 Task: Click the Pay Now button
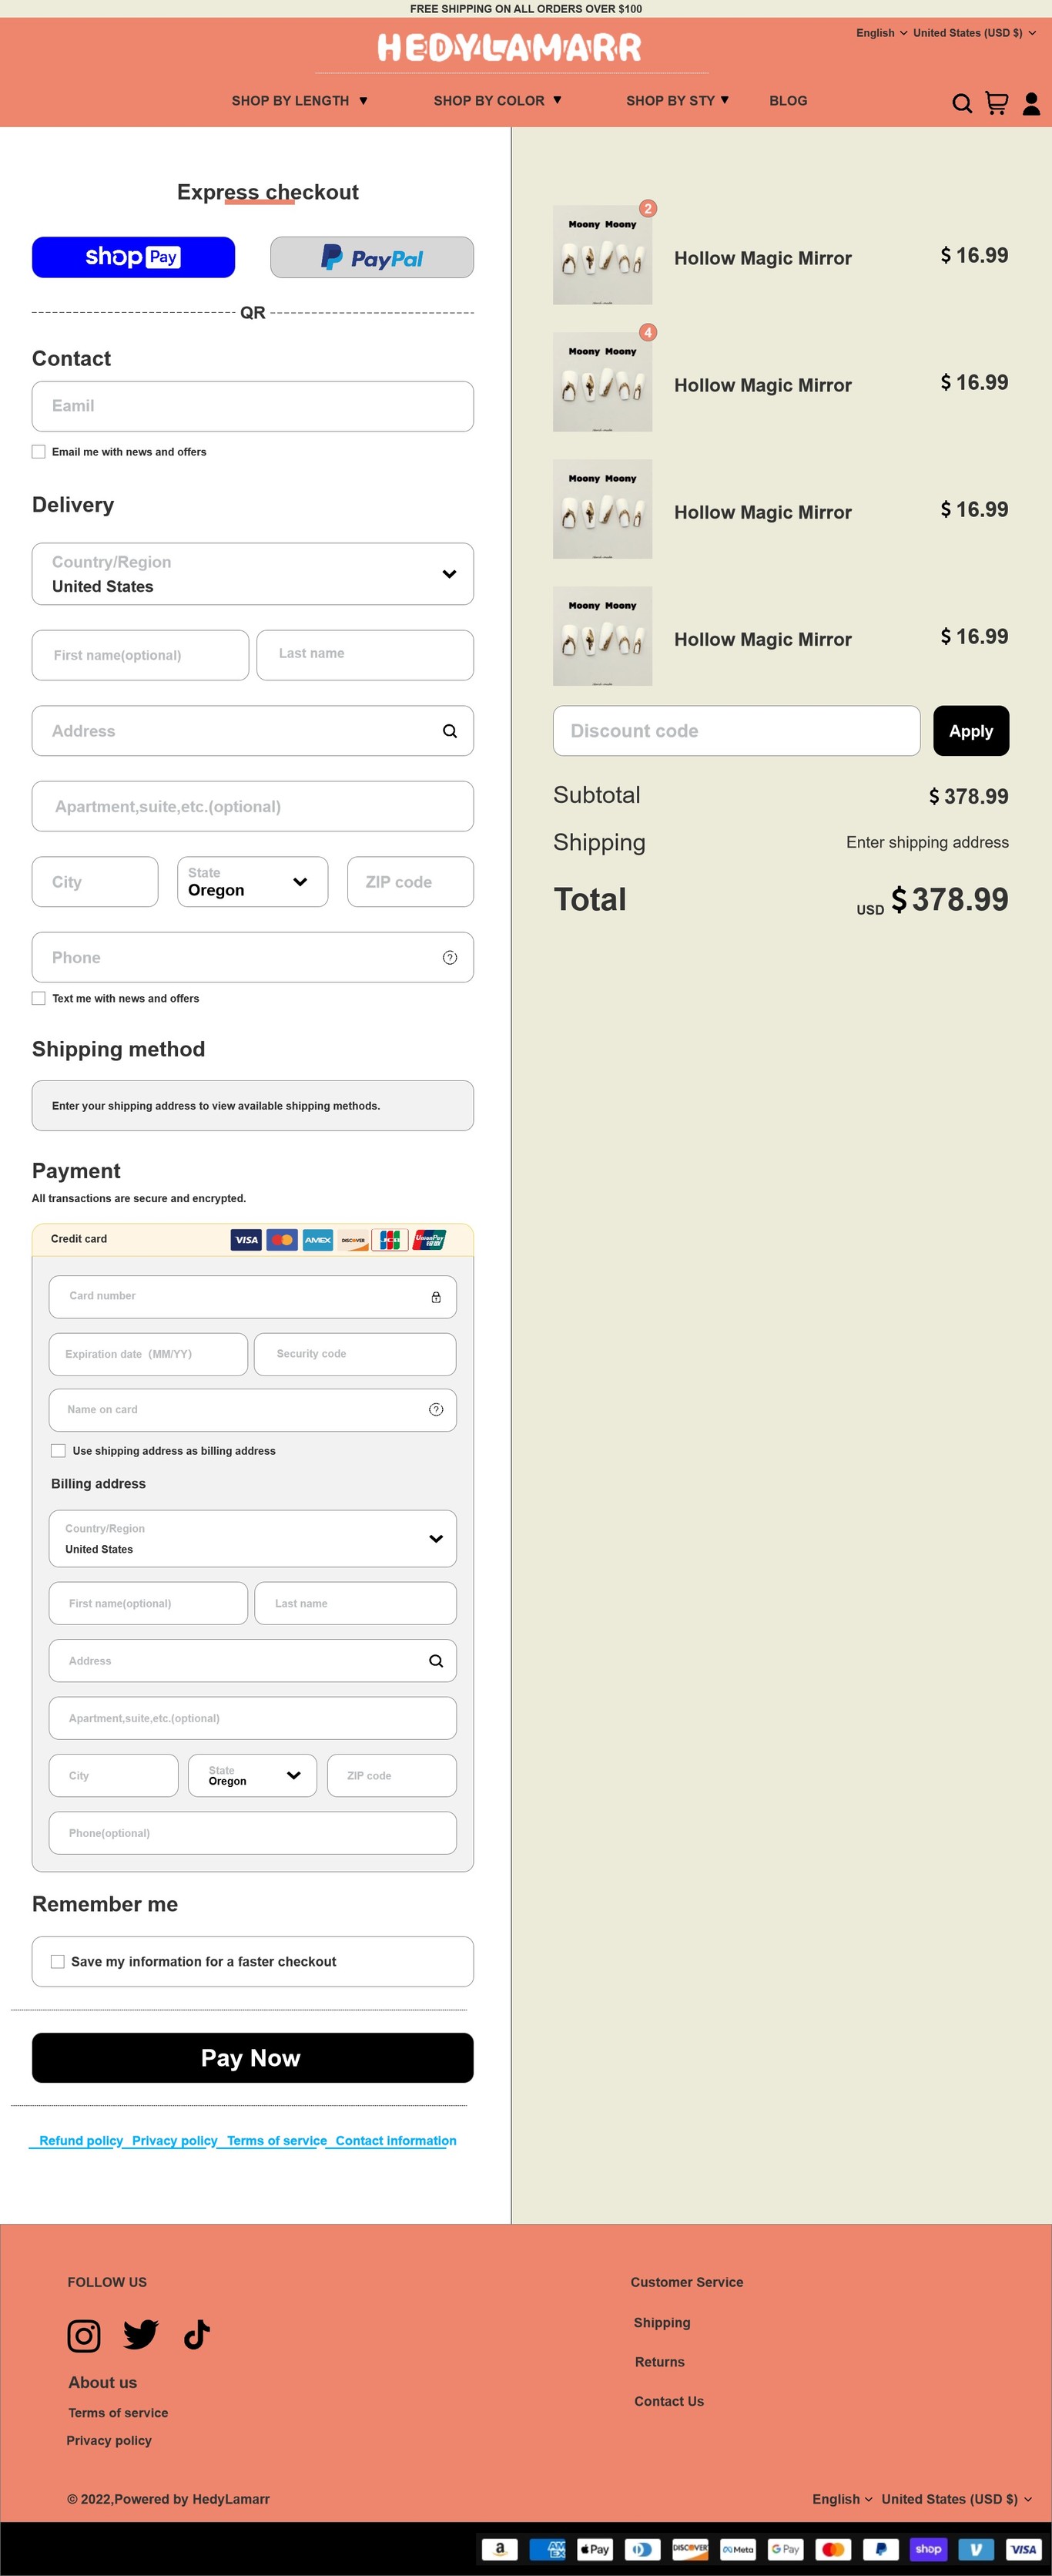click(x=253, y=2058)
